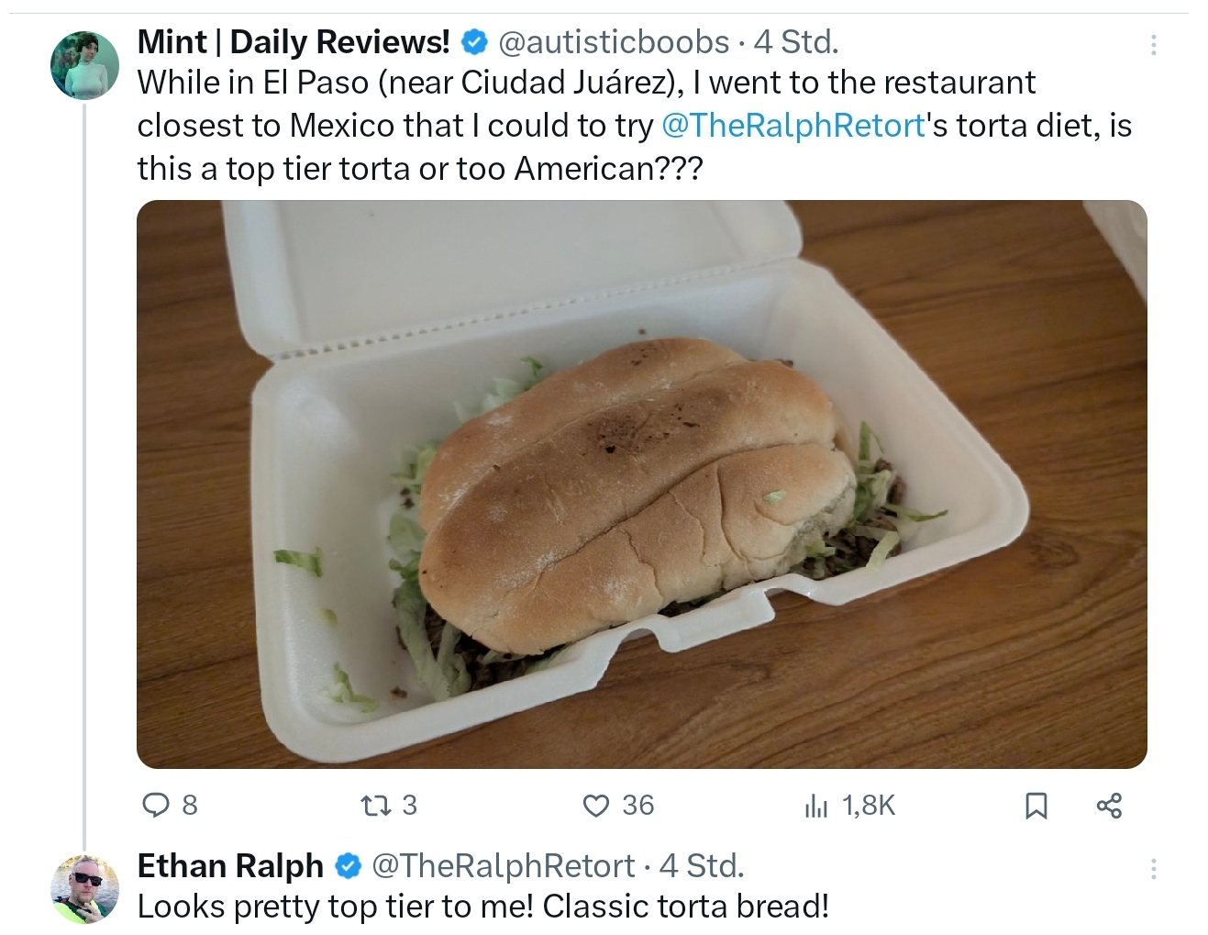Viewport: 1208px width, 935px height.
Task: Open the @TheRalphRetort handle on the reply
Action: click(502, 865)
